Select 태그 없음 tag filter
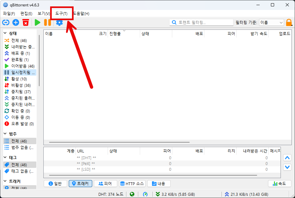295x198 pixels. (x=20, y=171)
